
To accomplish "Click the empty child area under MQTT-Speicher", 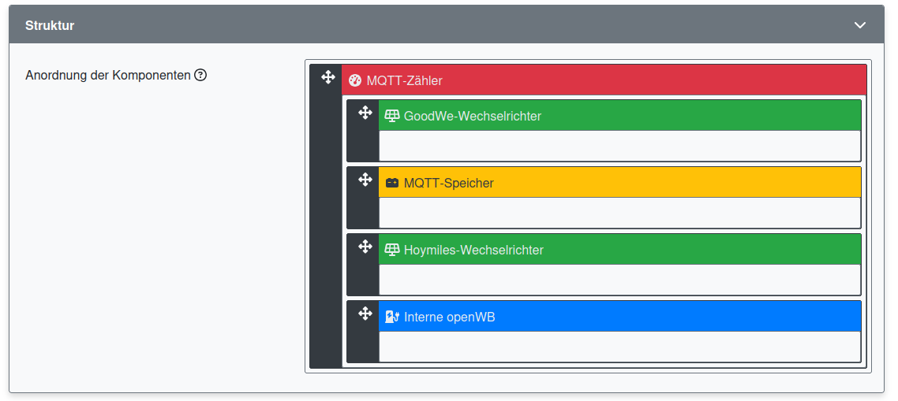I will click(619, 213).
